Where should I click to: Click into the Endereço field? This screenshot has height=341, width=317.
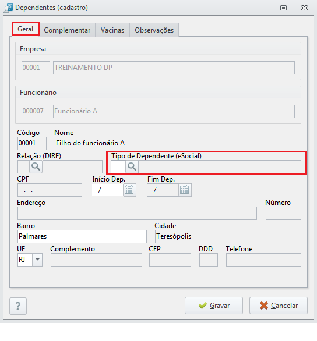137,213
